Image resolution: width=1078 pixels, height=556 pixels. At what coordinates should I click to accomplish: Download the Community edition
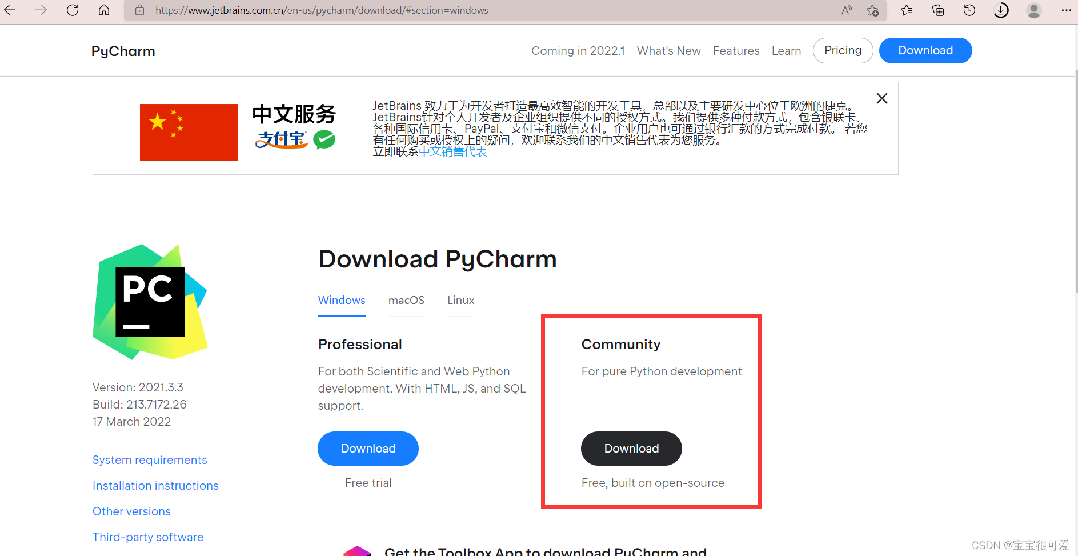point(631,449)
